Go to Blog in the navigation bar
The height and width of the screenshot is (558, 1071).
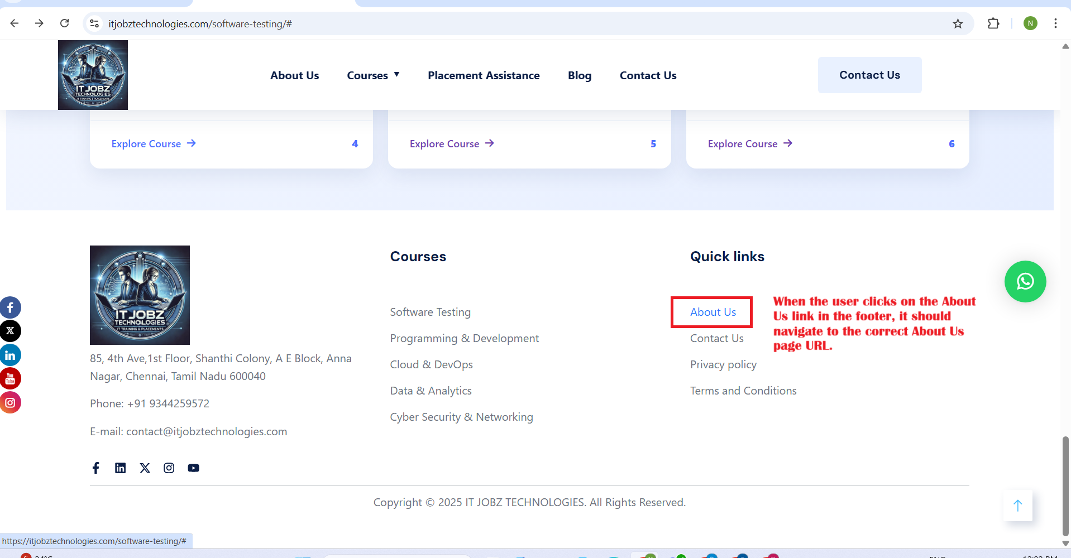(579, 75)
